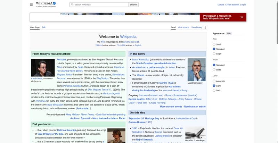Viewport: 278px width, 143px height.
Task: Open the View history tab
Action: pos(197,27)
